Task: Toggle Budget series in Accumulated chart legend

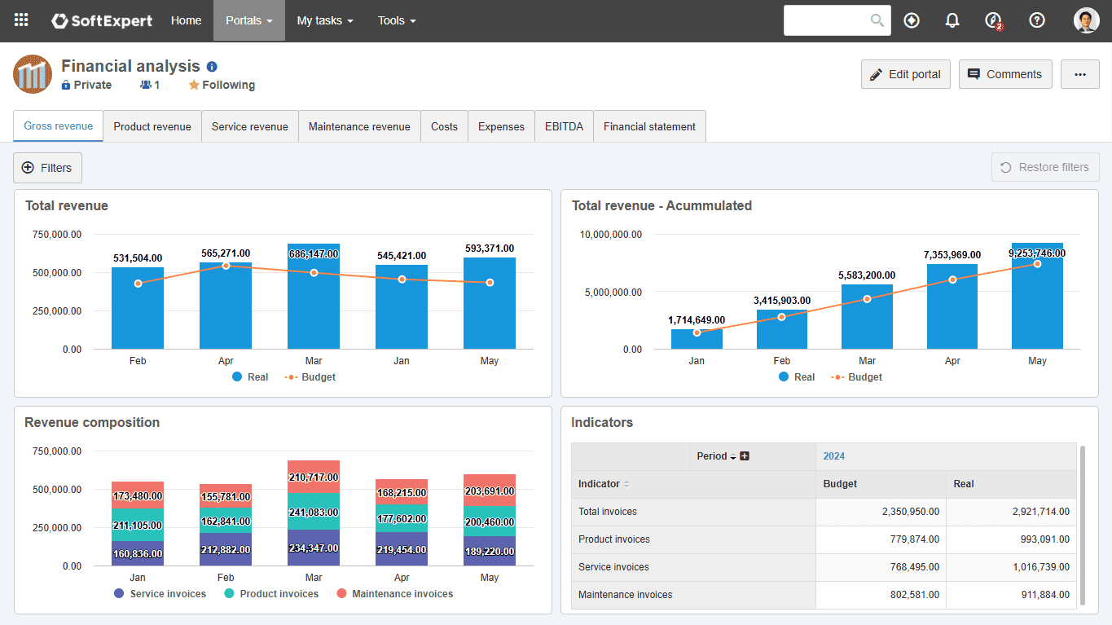Action: pyautogui.click(x=856, y=377)
